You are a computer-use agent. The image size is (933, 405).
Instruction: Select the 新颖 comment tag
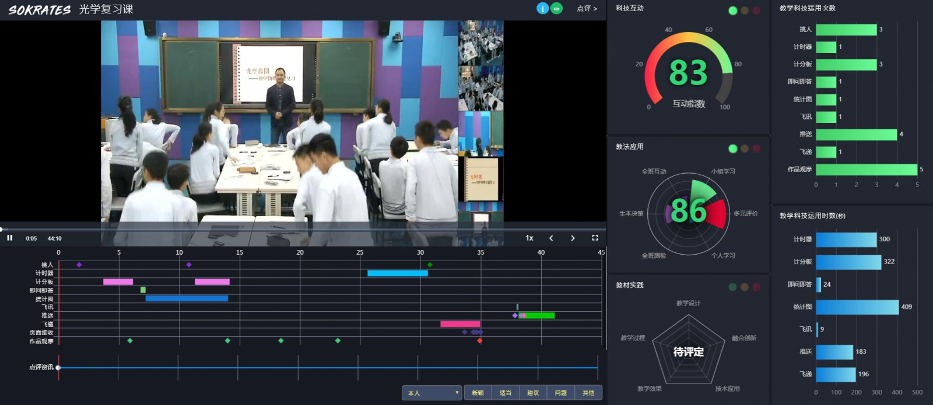click(x=478, y=393)
